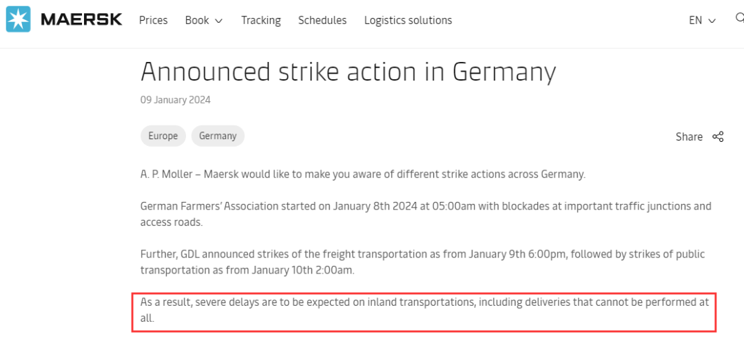Select the Europe tag chip
This screenshot has width=744, height=341.
pyautogui.click(x=163, y=136)
